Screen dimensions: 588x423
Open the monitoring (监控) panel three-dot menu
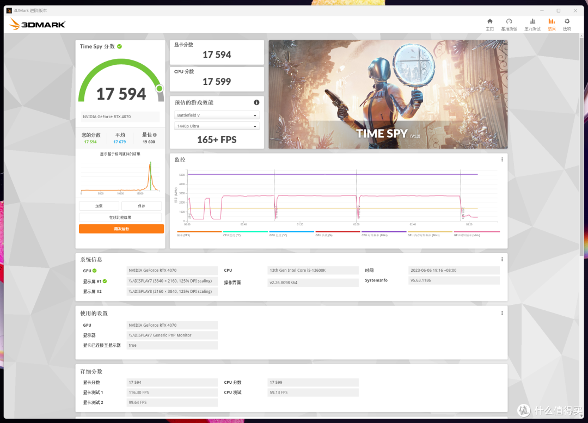(x=502, y=160)
